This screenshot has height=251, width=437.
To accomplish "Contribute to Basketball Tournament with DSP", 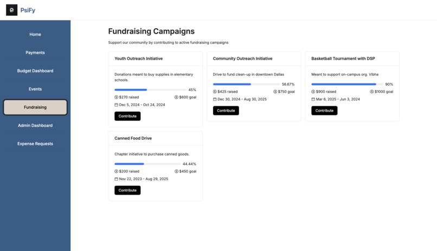I will pyautogui.click(x=324, y=111).
